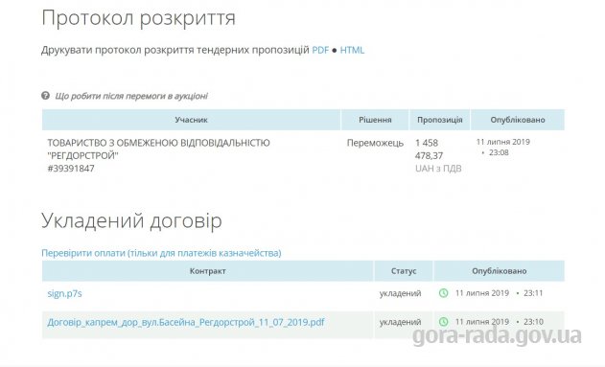Click the 'Пропозиція' column header
This screenshot has height=367, width=605.
(x=439, y=120)
